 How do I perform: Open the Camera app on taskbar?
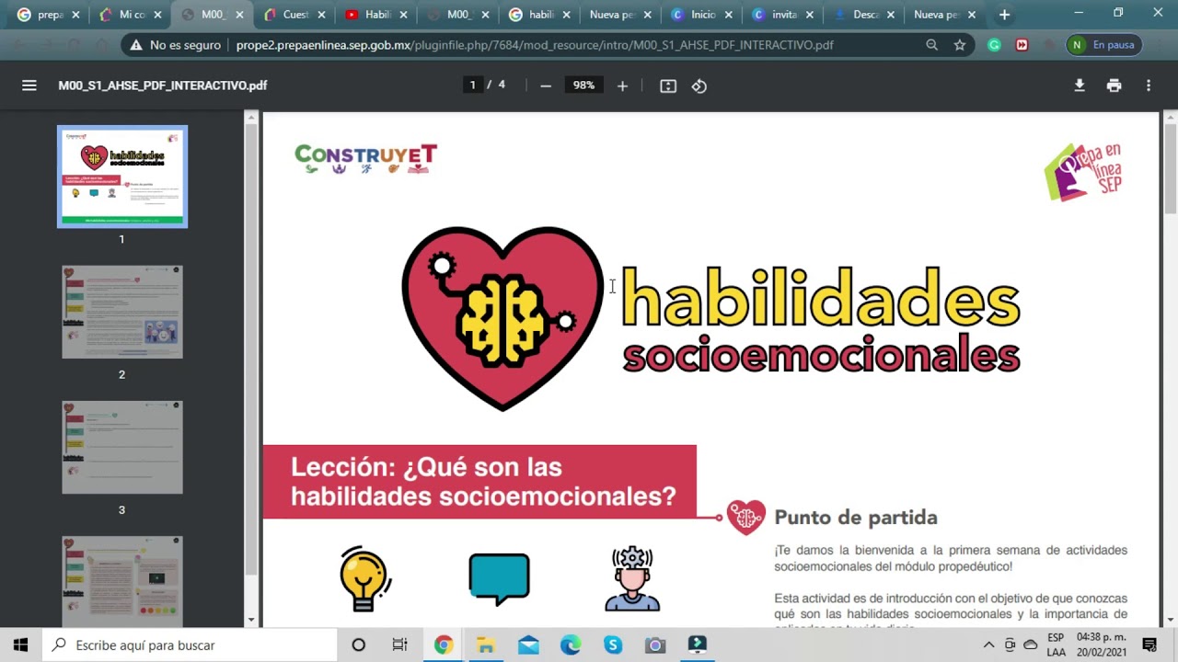[655, 645]
